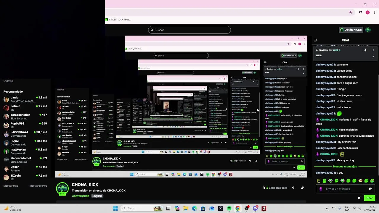The image size is (379, 213).
Task: Click the purple microphone badge in message box
Action: click(x=321, y=189)
